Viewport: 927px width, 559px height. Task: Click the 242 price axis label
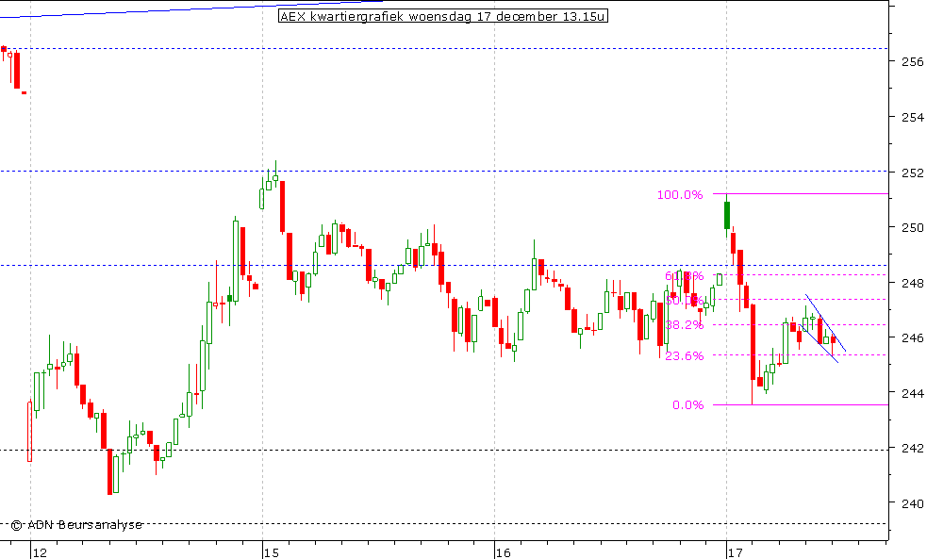coord(912,449)
